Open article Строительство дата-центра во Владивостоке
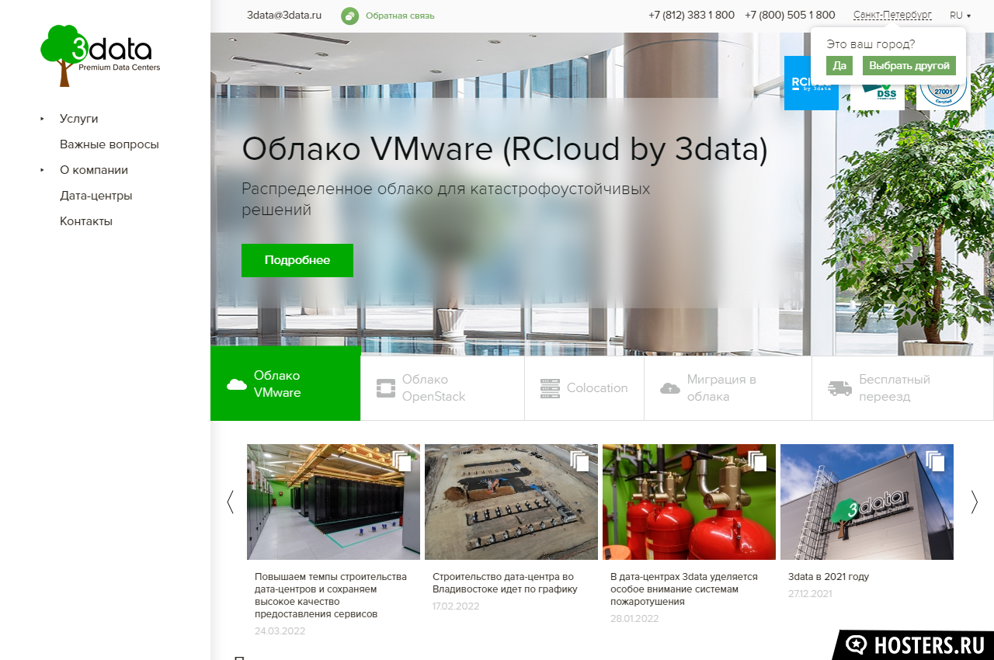The image size is (994, 660). coord(505,583)
